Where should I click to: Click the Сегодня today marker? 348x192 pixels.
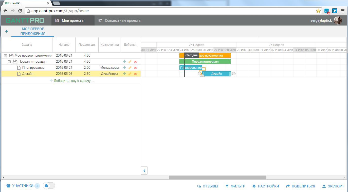191,55
